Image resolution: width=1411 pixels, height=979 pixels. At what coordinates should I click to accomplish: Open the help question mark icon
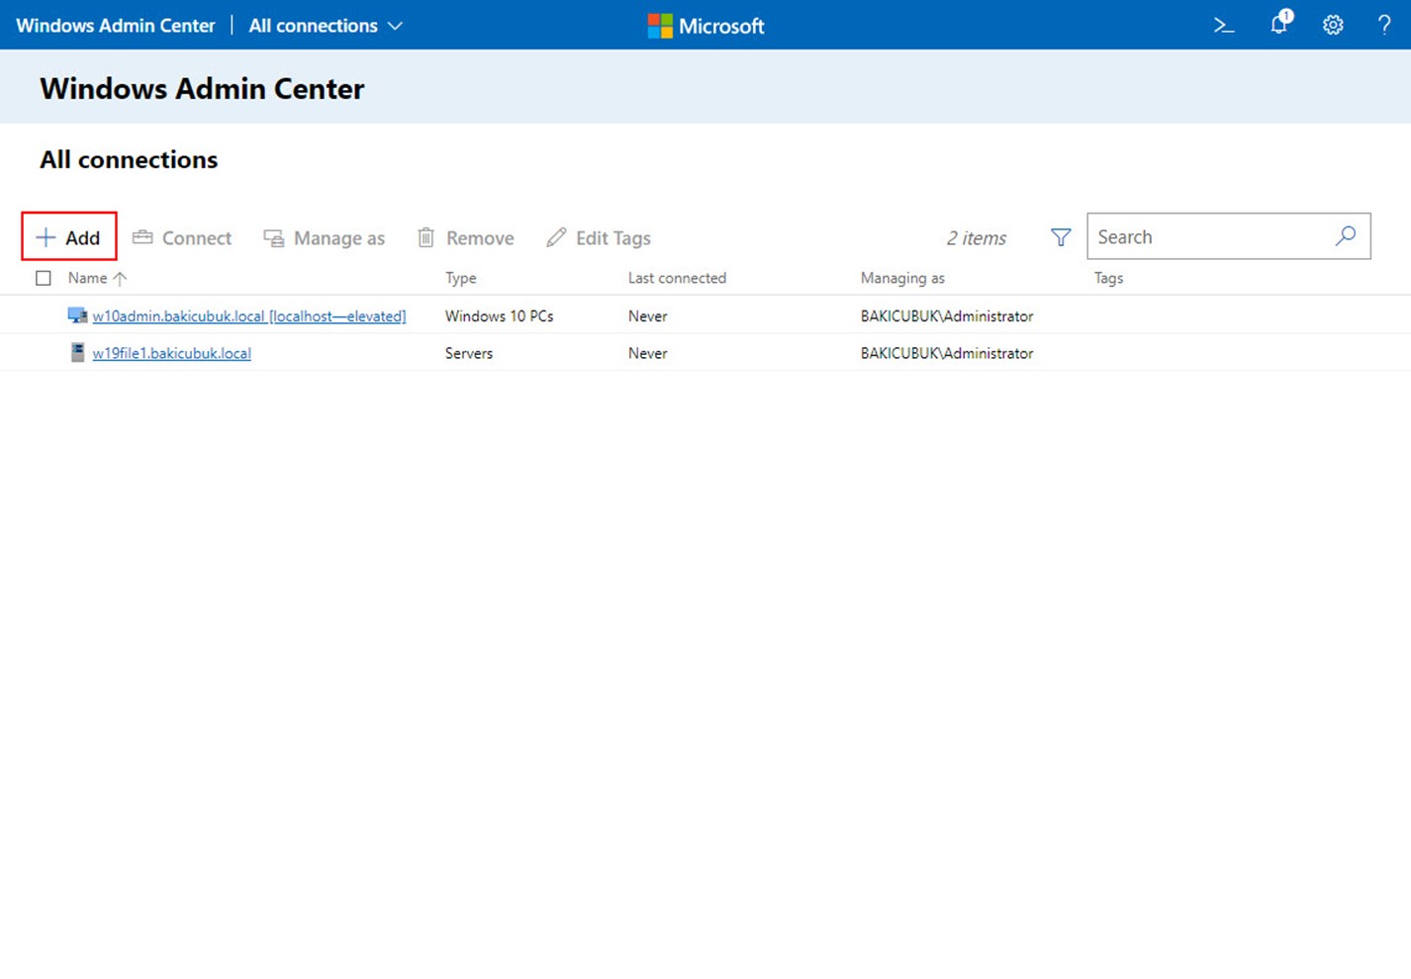click(x=1384, y=26)
